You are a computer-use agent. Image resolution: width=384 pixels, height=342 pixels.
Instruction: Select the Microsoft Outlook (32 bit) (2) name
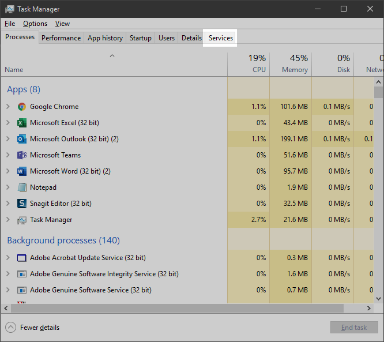(x=74, y=139)
